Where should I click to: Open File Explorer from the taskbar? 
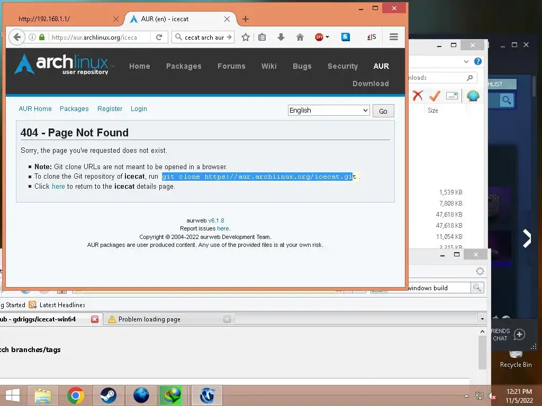pyautogui.click(x=43, y=395)
